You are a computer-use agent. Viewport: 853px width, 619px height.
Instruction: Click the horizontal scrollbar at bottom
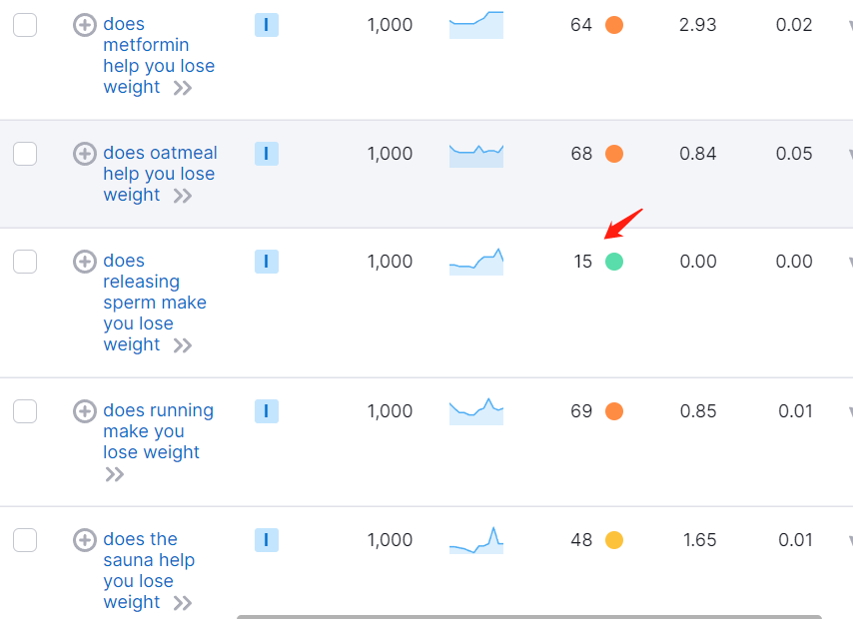528,616
